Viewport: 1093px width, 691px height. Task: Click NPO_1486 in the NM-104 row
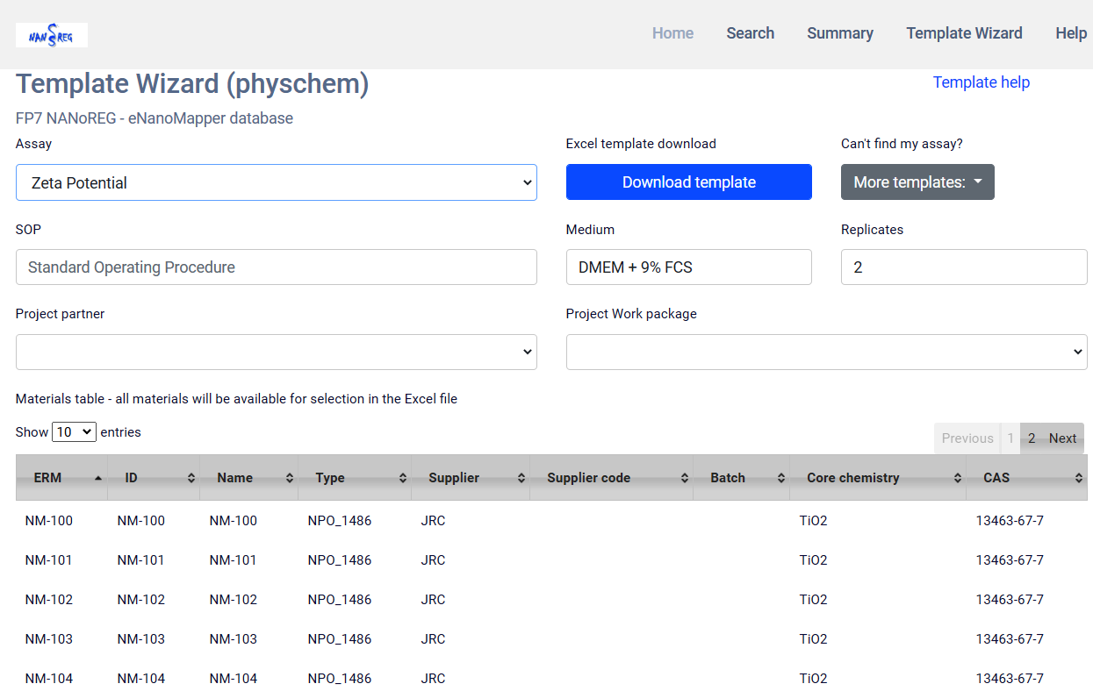pos(340,679)
